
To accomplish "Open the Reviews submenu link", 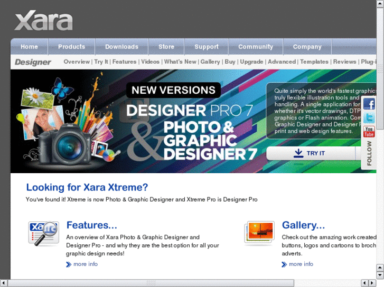I will click(344, 62).
